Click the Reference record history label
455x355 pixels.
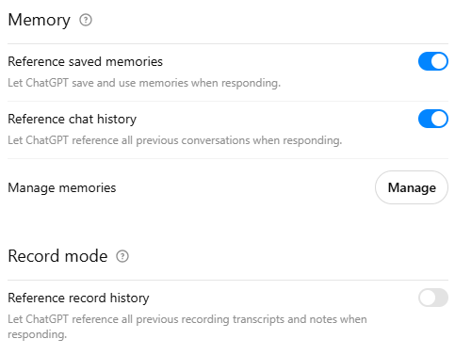pos(78,298)
